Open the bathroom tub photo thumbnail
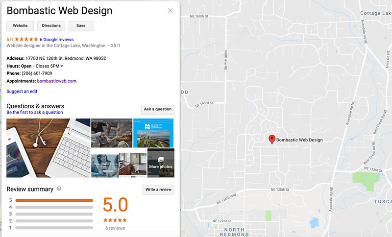Viewport: 392px width, 237px height. point(133,166)
